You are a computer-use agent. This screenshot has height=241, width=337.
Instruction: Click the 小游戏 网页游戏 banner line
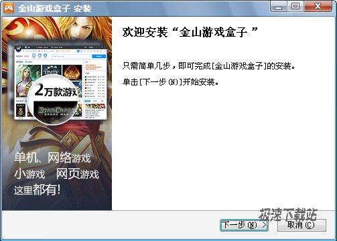(x=56, y=174)
